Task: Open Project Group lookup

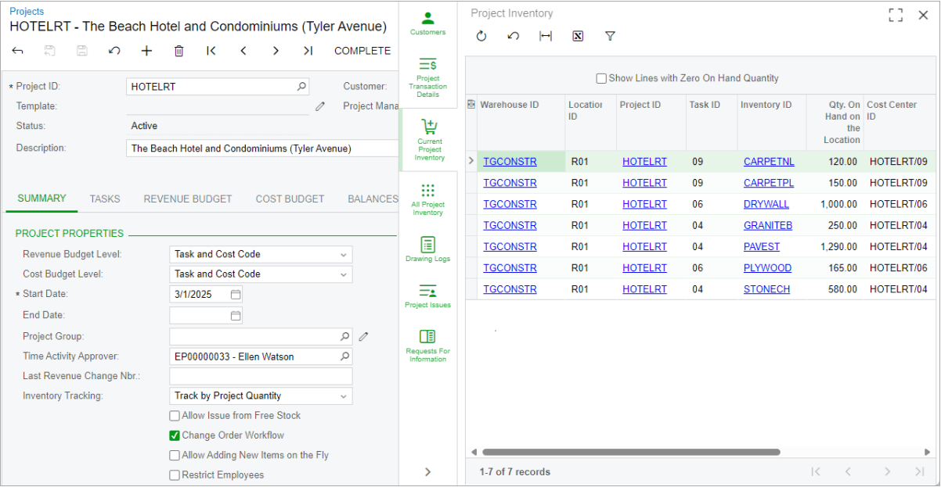Action: pos(344,336)
